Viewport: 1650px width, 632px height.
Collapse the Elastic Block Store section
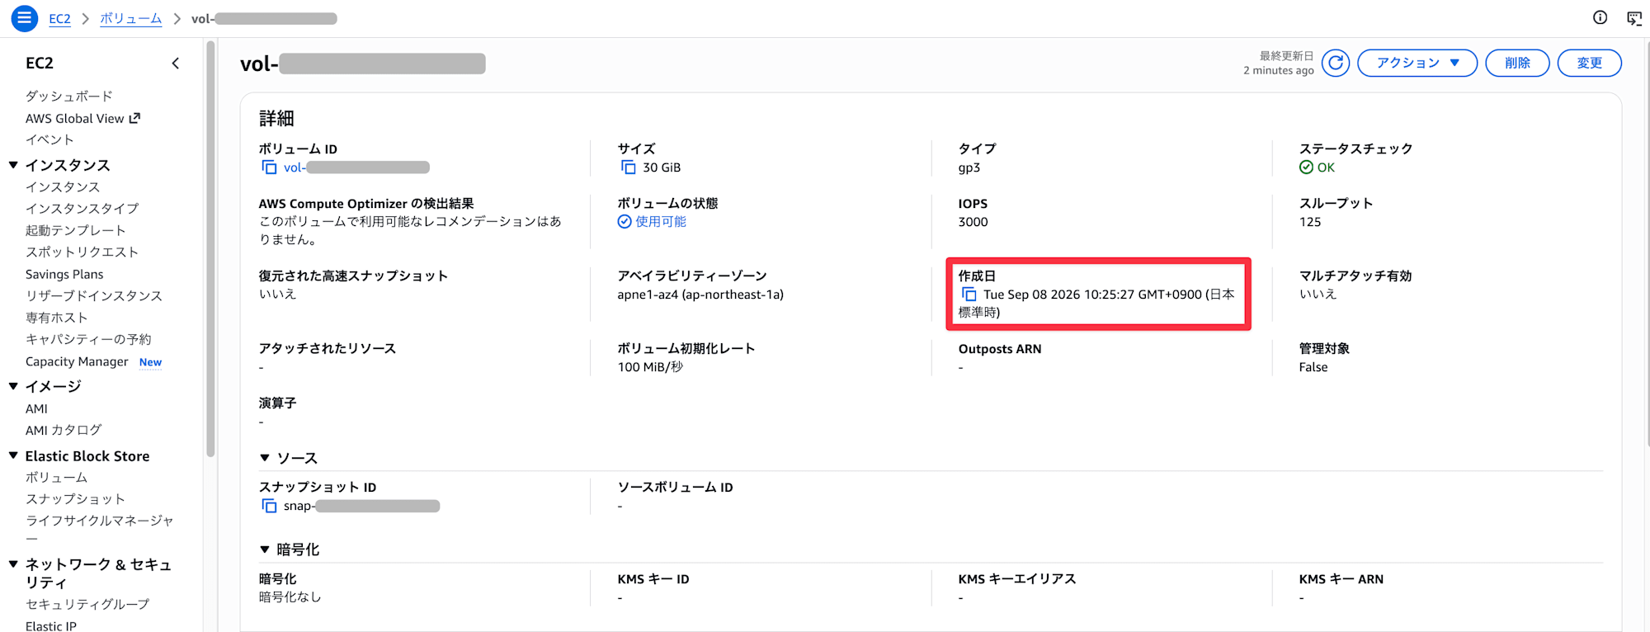coord(13,455)
